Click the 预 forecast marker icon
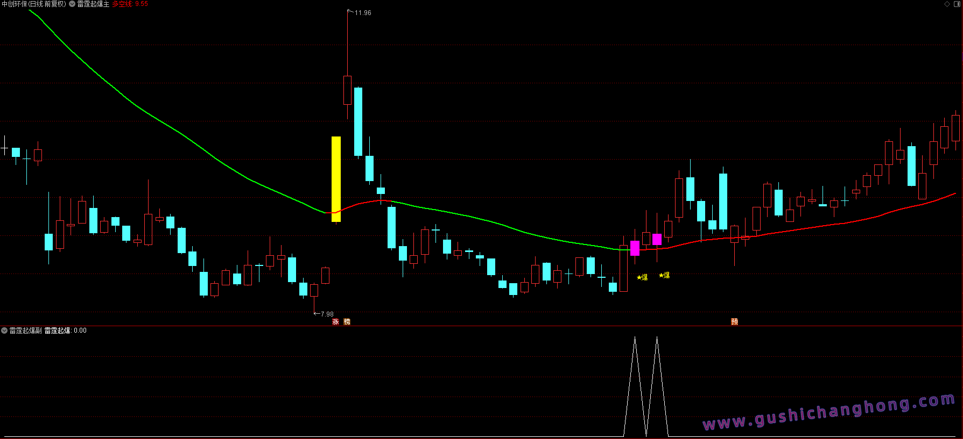963x439 pixels. (x=734, y=322)
